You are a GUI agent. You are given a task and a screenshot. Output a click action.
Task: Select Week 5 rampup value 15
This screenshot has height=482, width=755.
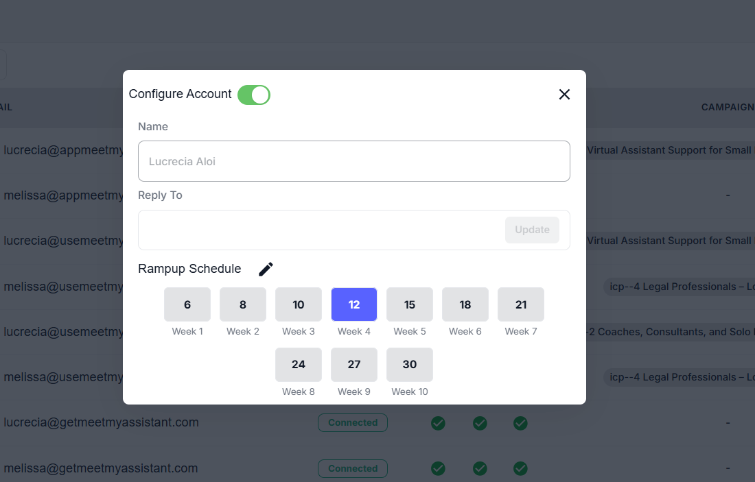410,304
